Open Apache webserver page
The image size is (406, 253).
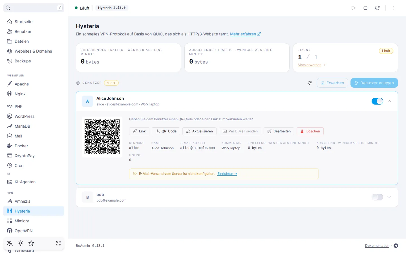34,84
